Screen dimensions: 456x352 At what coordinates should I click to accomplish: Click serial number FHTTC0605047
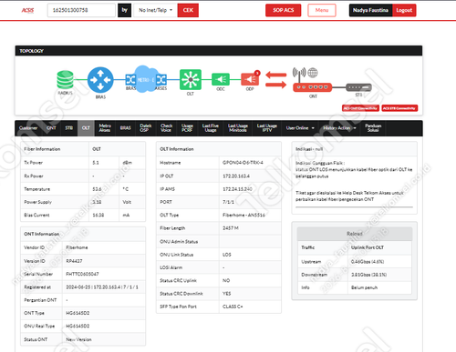[82, 274]
